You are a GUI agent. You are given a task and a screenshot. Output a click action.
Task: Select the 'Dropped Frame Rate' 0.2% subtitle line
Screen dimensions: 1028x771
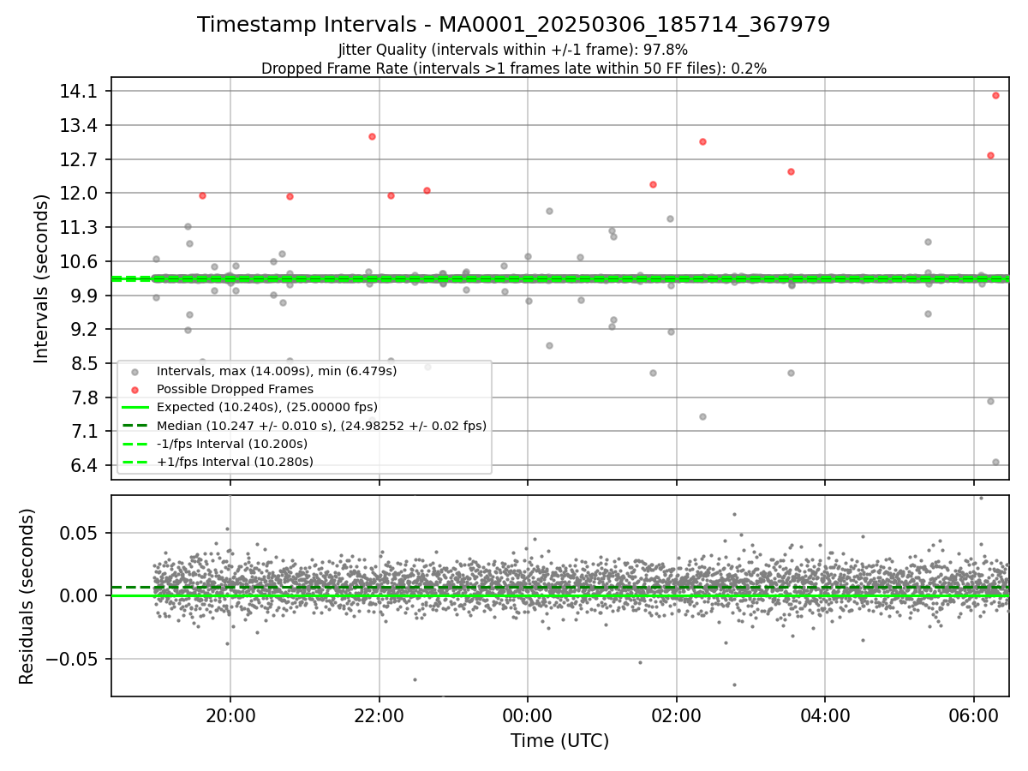513,69
